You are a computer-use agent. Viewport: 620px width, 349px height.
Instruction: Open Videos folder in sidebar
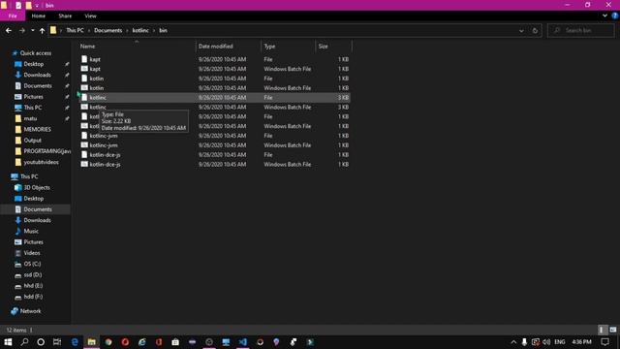[32, 253]
